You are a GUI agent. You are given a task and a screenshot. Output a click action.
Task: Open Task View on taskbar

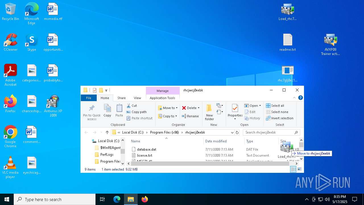tap(102, 199)
